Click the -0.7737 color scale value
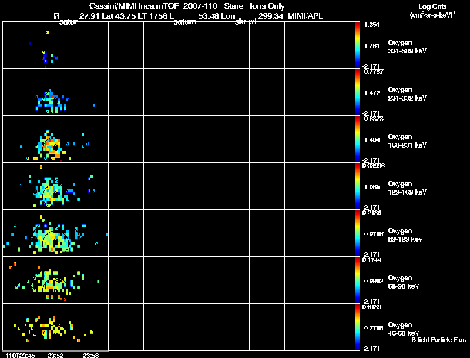 (x=372, y=72)
